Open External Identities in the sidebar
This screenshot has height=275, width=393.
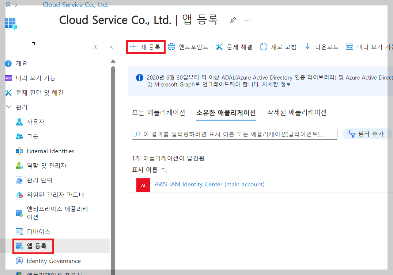pyautogui.click(x=50, y=151)
